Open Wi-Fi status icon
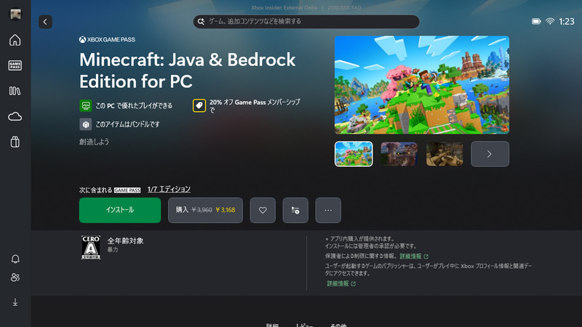 click(550, 22)
